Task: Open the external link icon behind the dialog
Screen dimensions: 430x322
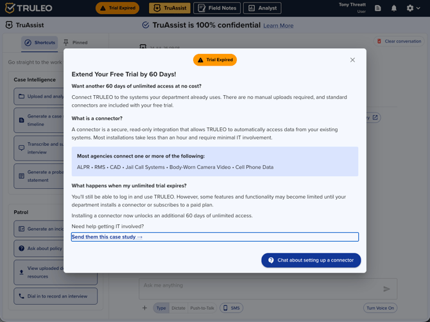Action: click(375, 118)
